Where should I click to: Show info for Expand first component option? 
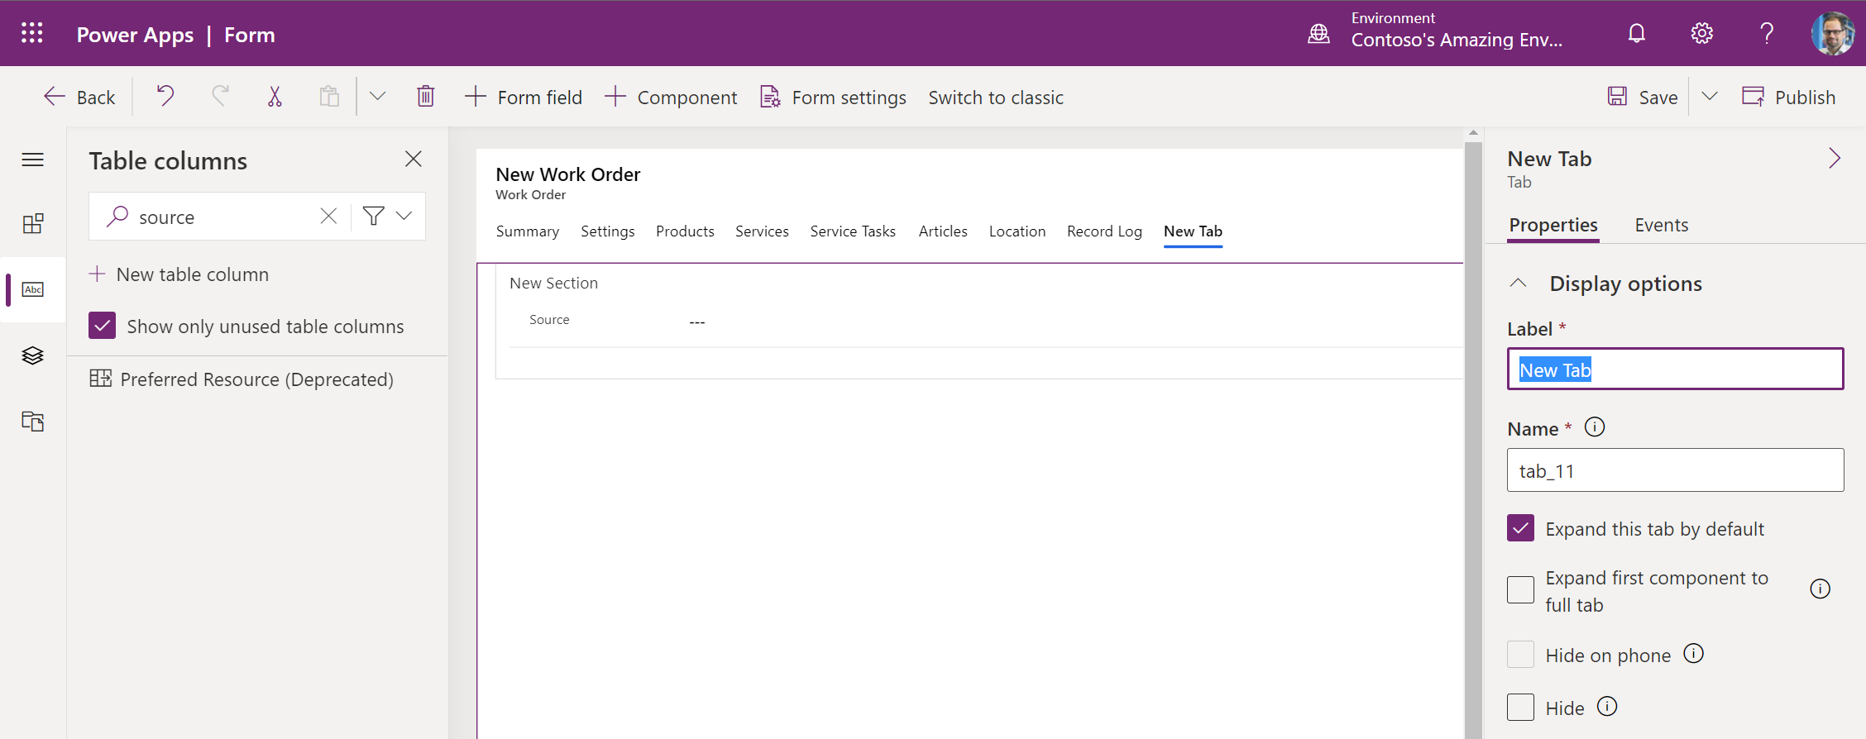pyautogui.click(x=1820, y=589)
